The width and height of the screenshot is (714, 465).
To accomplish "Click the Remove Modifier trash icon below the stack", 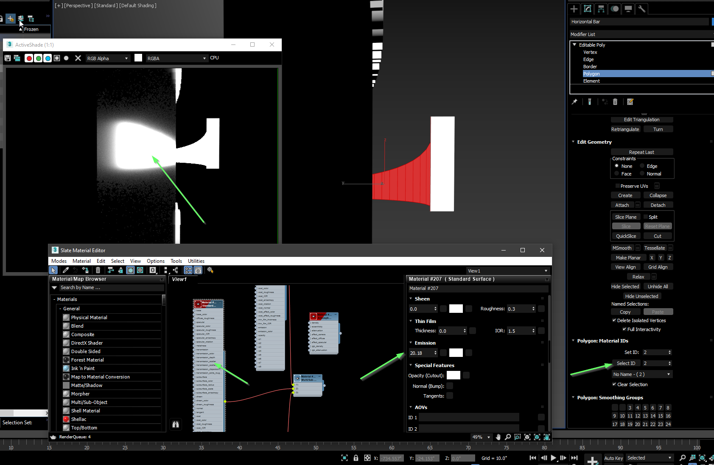I will 615,102.
